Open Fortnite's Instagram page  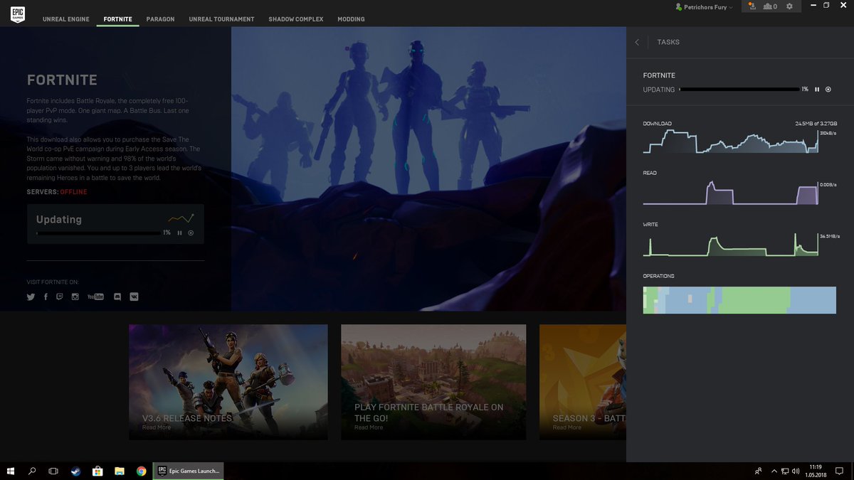click(75, 297)
